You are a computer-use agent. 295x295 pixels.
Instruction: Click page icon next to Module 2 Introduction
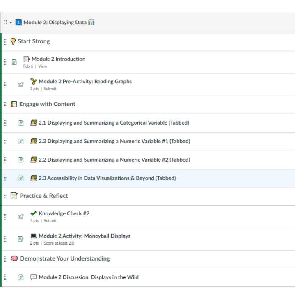tap(14, 62)
